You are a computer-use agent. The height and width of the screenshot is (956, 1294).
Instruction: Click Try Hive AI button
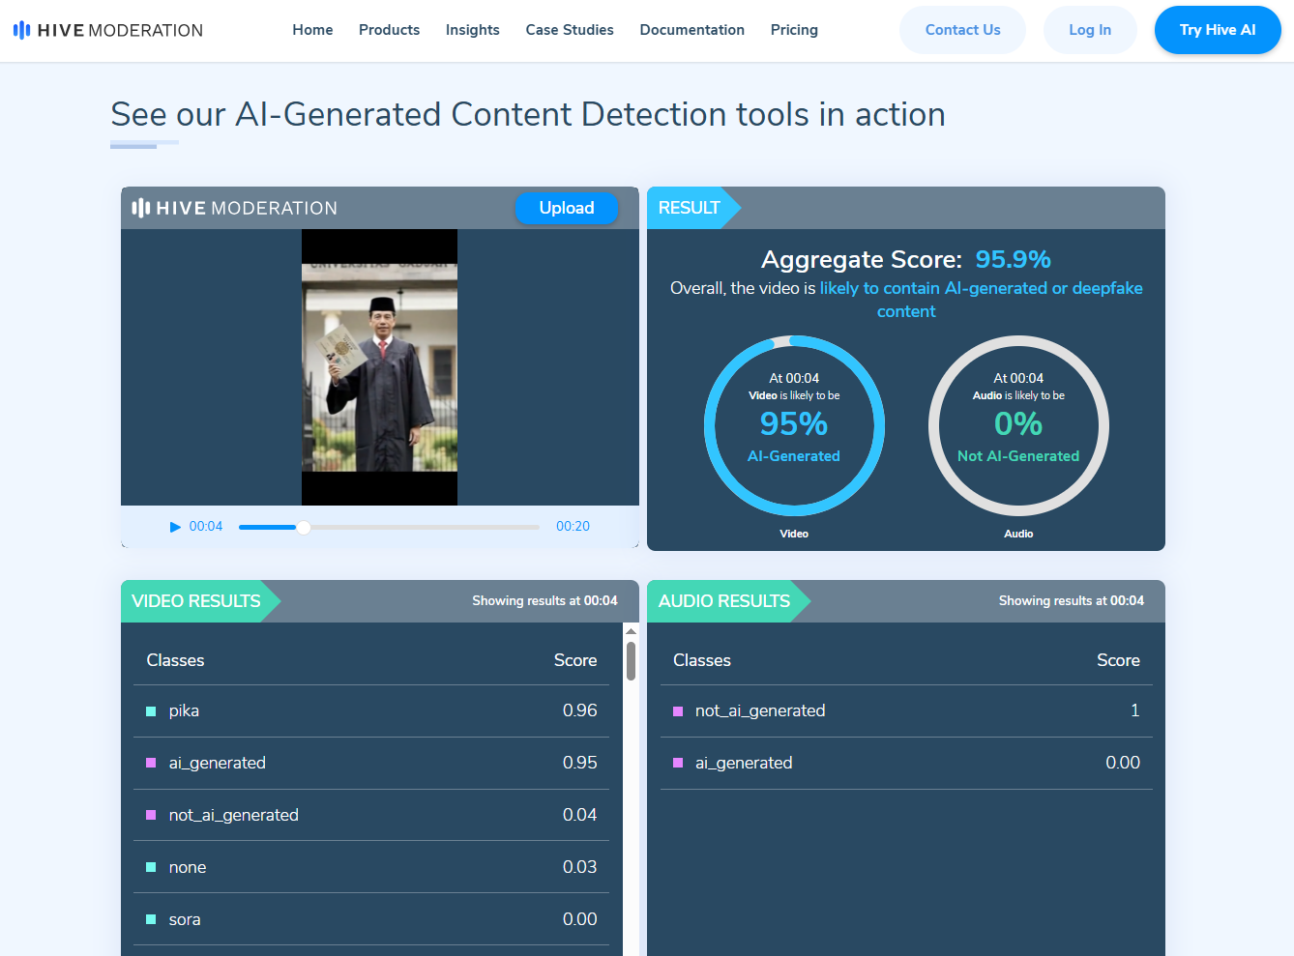(1218, 30)
